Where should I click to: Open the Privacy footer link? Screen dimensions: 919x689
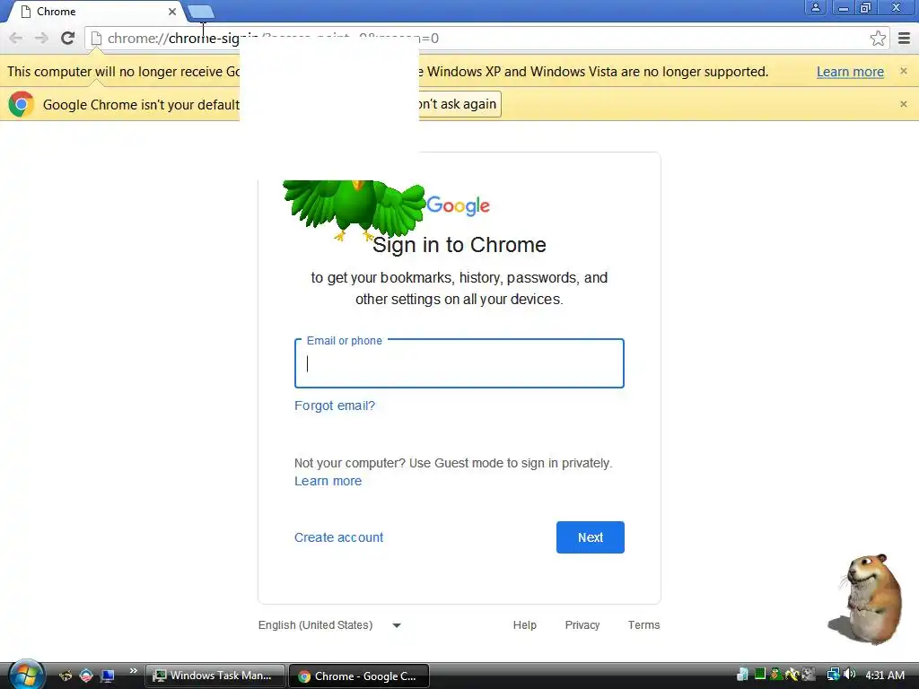pyautogui.click(x=582, y=625)
